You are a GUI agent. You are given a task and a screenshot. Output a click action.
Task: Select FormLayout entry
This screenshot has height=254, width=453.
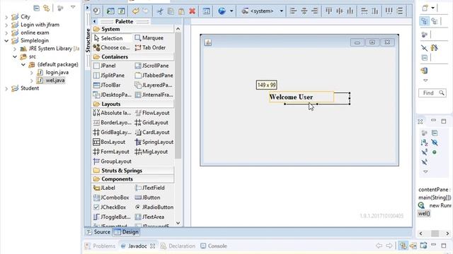coord(111,152)
